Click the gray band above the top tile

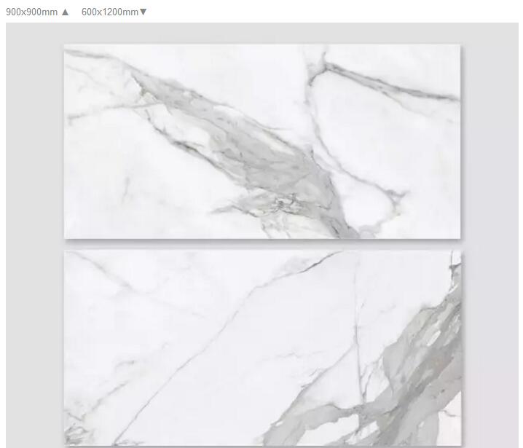coord(262,33)
